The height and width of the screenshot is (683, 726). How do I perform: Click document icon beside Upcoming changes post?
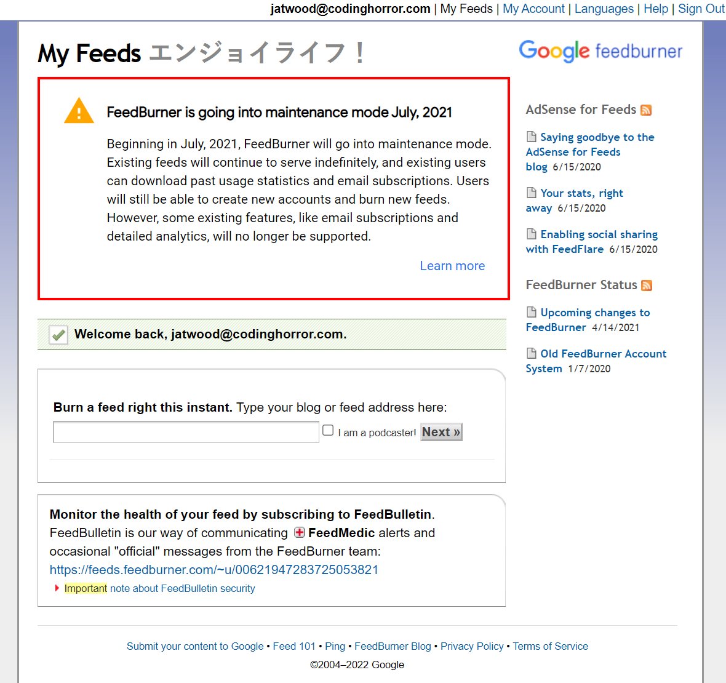pos(532,312)
